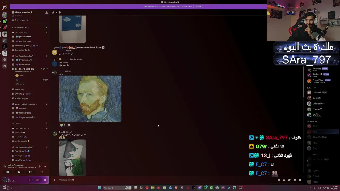Viewport: 340px width, 191px height.
Task: Open apps launcher in message bar
Action: click(x=300, y=180)
